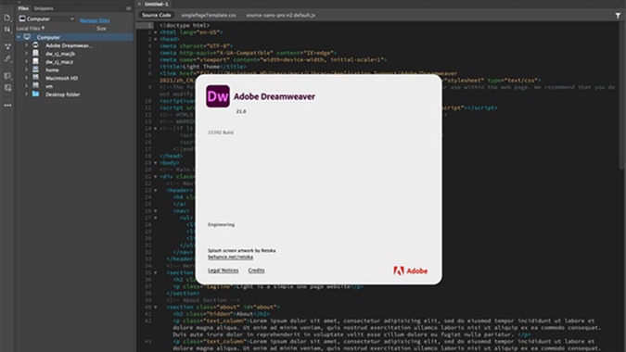Open the Files panel options menu icon
This screenshot has height=352, width=626.
128,8
